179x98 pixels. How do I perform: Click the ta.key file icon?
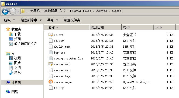pos(51,88)
